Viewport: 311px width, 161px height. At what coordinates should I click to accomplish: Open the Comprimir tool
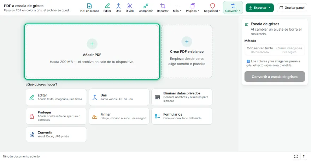(146, 8)
